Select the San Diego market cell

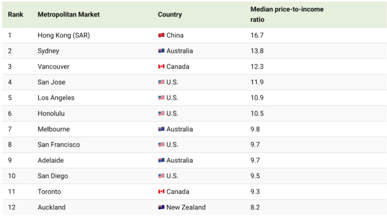pos(53,176)
